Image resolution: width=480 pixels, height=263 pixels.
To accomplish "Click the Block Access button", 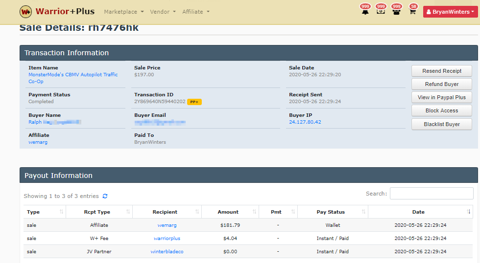I will (x=442, y=110).
